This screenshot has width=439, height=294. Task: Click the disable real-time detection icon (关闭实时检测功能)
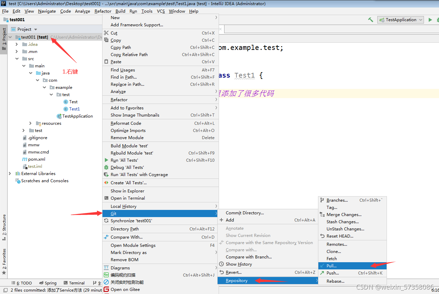106,282
